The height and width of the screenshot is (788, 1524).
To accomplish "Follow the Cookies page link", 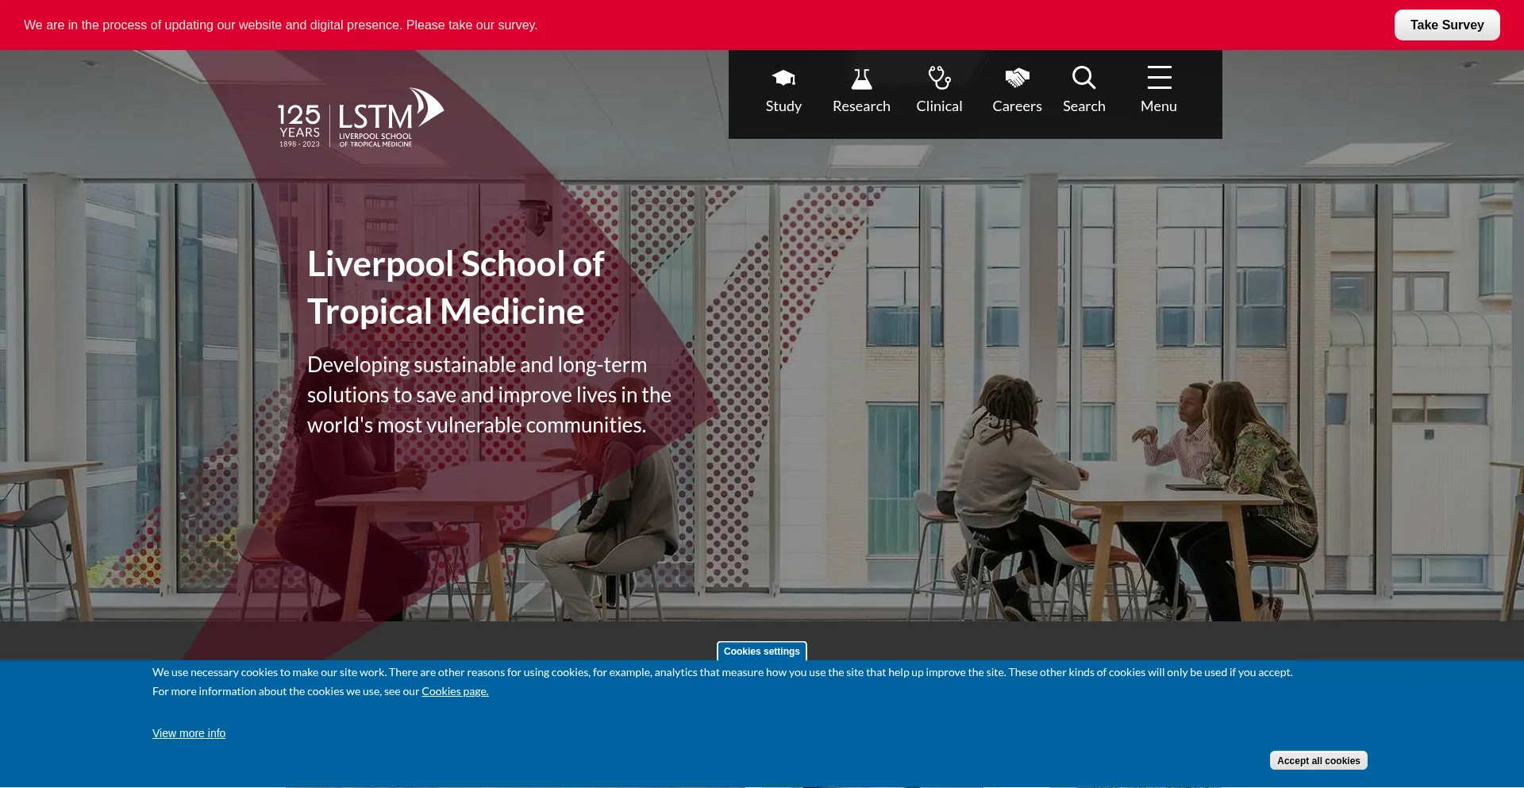I will click(x=455, y=691).
